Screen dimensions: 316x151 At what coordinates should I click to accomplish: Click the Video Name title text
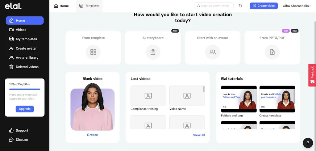(x=177, y=109)
